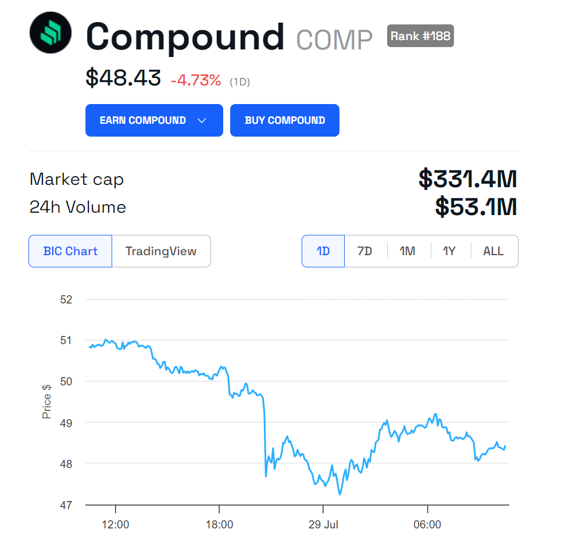
Task: Click the COMP ticker symbol
Action: coord(334,40)
